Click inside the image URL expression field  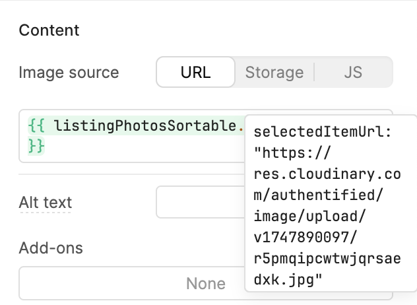(x=132, y=136)
